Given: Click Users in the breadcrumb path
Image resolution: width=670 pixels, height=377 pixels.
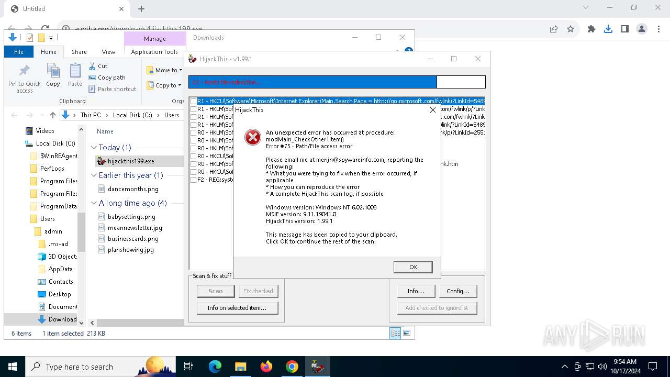Looking at the screenshot, I should (172, 115).
